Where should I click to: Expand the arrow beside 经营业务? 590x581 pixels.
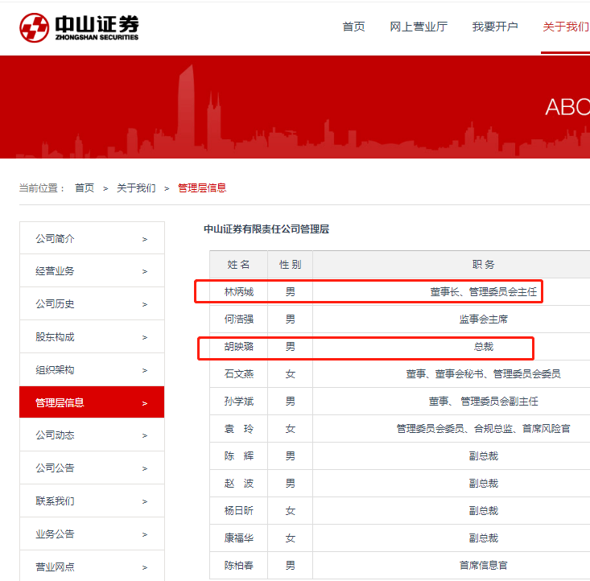(x=145, y=272)
